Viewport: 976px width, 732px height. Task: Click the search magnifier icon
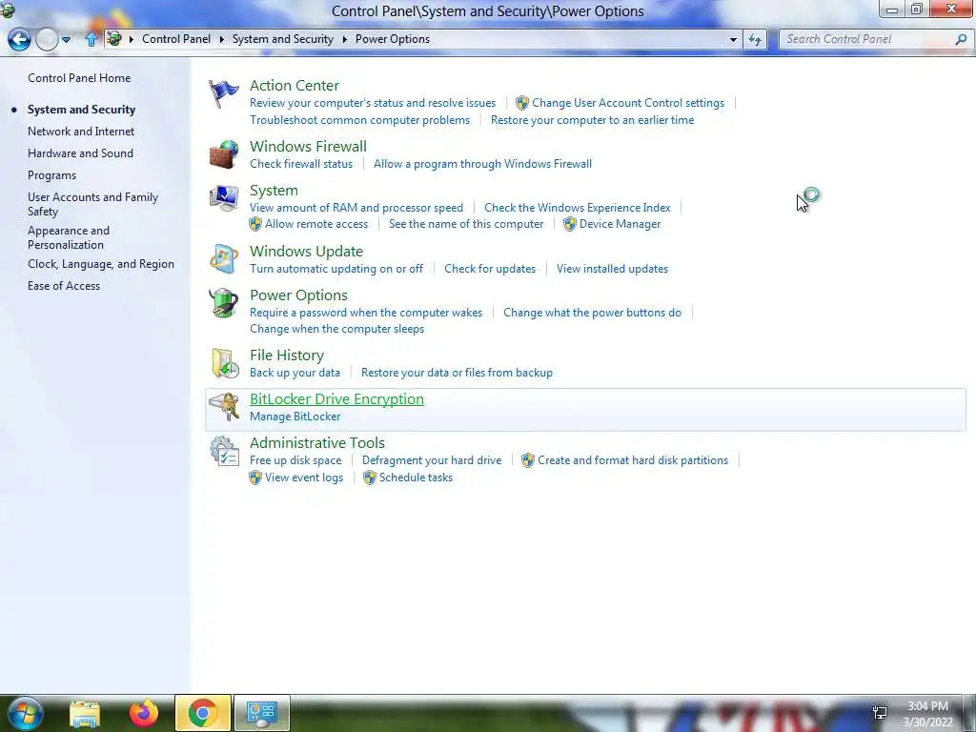click(961, 39)
